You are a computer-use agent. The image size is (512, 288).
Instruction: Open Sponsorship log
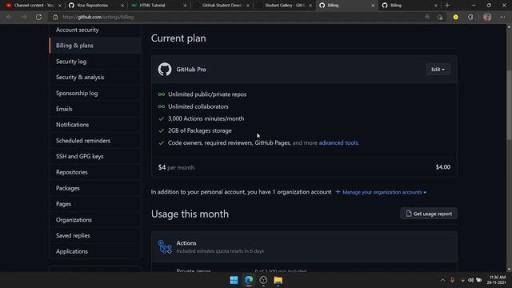pos(77,93)
